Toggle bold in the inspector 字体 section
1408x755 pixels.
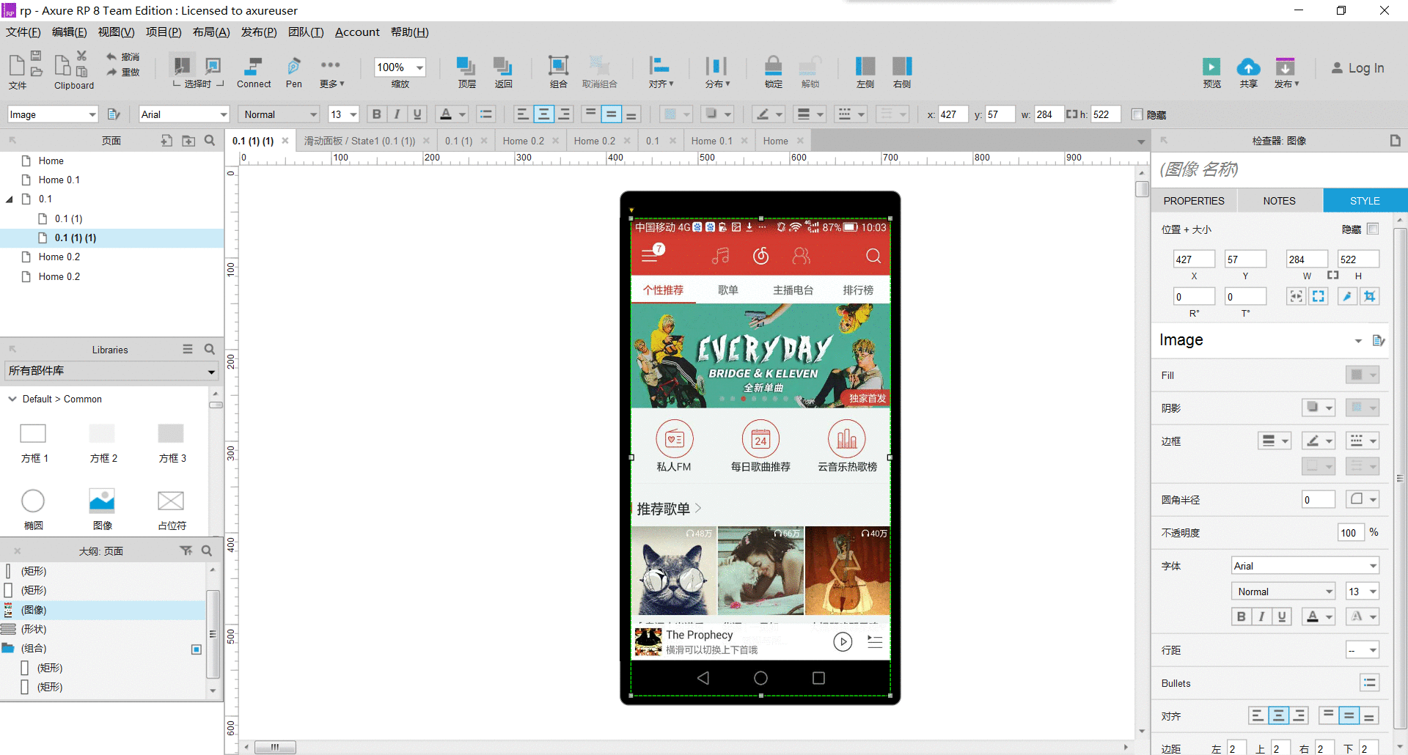(1241, 616)
